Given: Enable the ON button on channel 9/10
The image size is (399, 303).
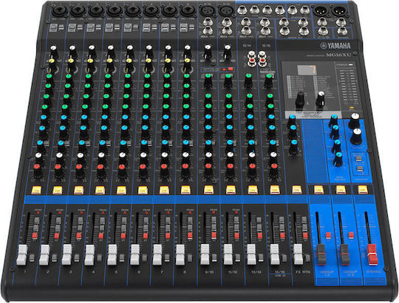Looking at the screenshot, I should 208,189.
